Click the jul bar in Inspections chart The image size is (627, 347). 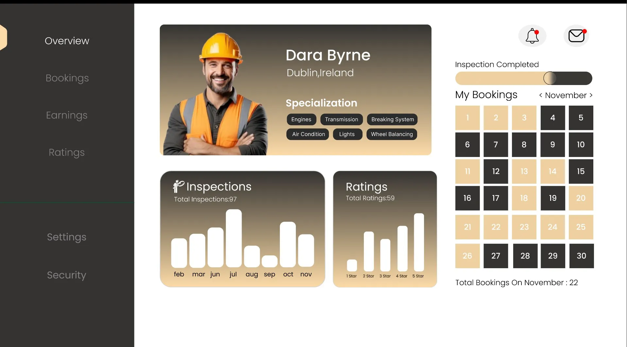coord(233,238)
